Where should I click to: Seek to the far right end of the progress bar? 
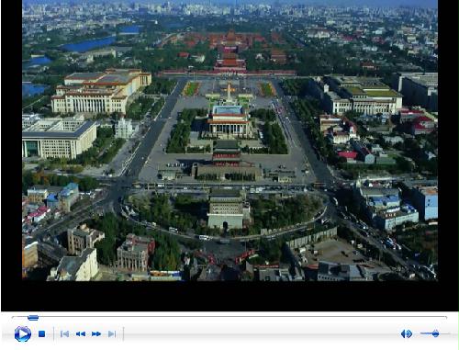(445, 317)
